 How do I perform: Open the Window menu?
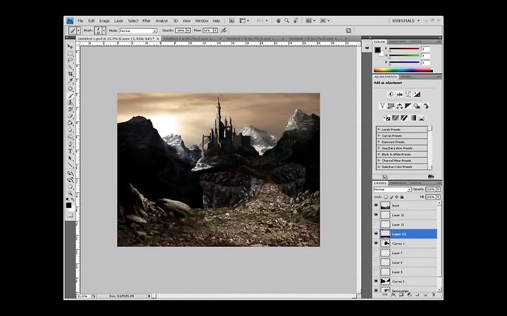point(201,20)
